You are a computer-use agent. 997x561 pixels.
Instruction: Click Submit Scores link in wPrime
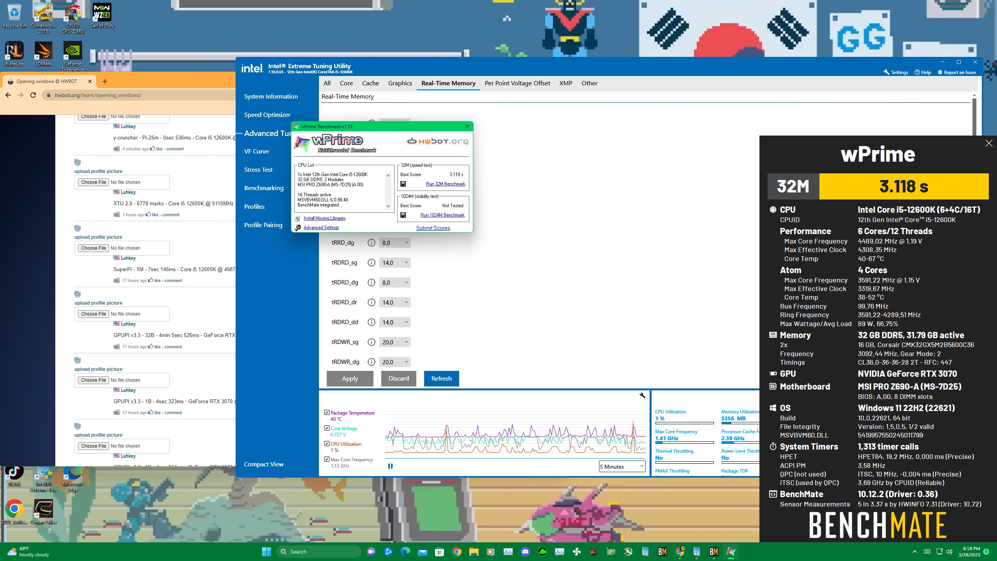(x=433, y=228)
